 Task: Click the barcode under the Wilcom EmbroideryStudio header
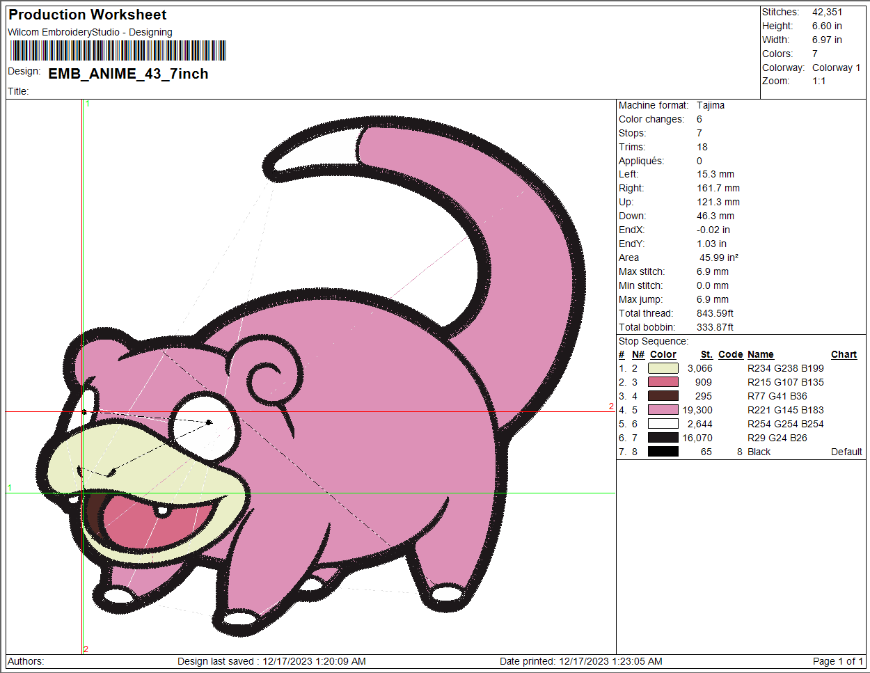pyautogui.click(x=118, y=51)
